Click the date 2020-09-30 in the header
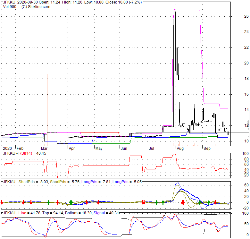The height and width of the screenshot is (239, 250). coord(27,2)
